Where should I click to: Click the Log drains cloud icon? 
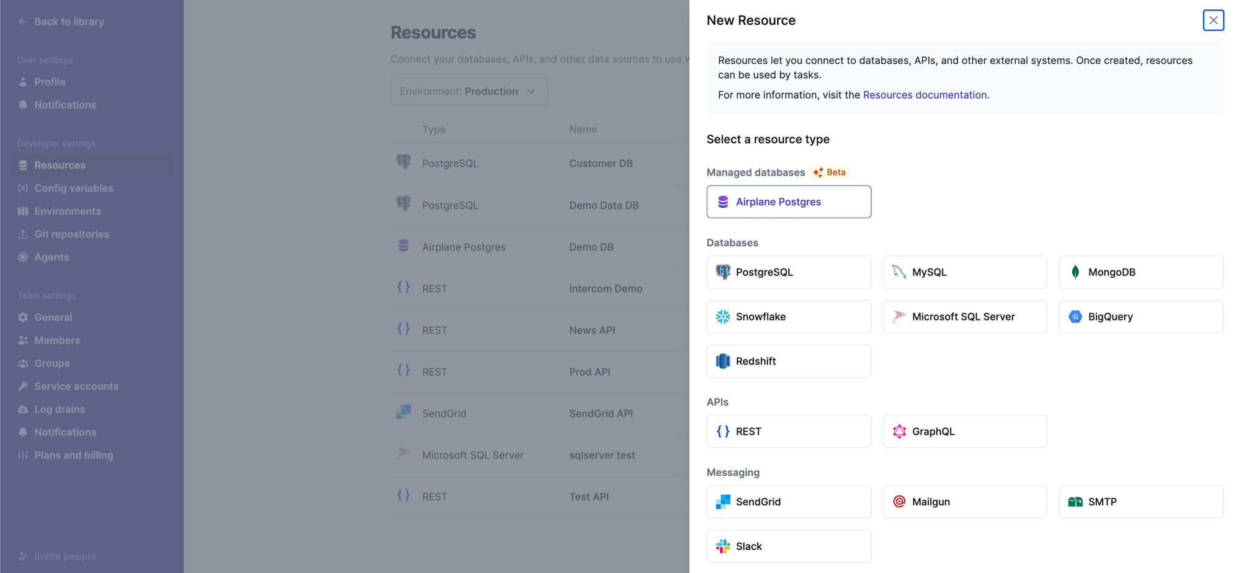point(23,409)
